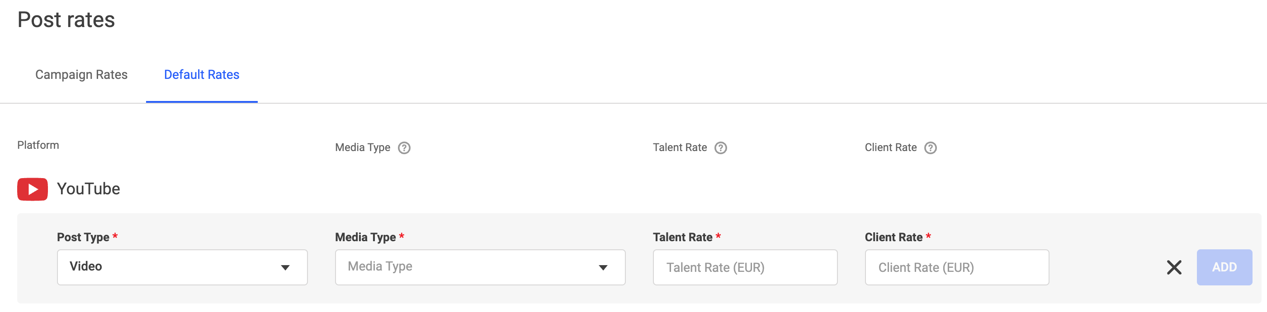Click the YouTube platform name
The height and width of the screenshot is (312, 1267).
(x=89, y=189)
